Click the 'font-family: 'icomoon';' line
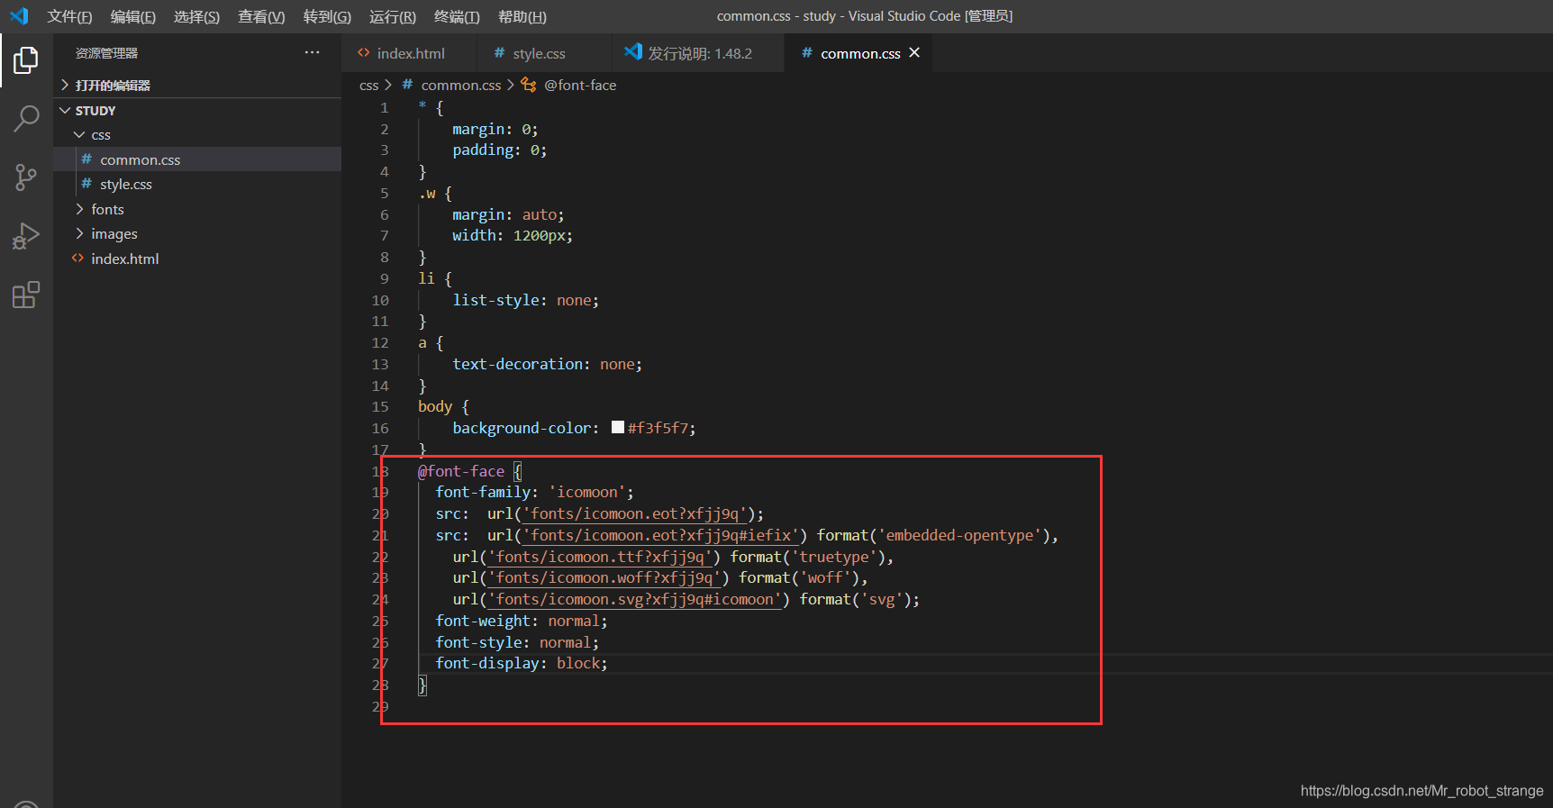This screenshot has height=808, width=1553. pyautogui.click(x=534, y=492)
